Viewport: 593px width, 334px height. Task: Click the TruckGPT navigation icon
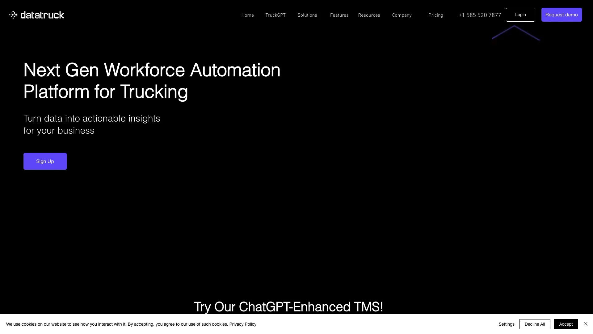[x=275, y=15]
